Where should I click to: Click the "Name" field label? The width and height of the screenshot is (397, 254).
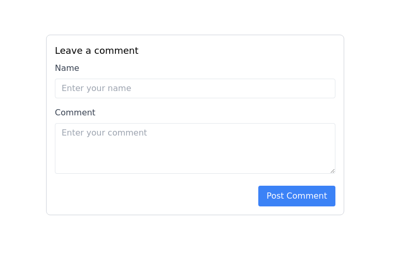point(67,68)
